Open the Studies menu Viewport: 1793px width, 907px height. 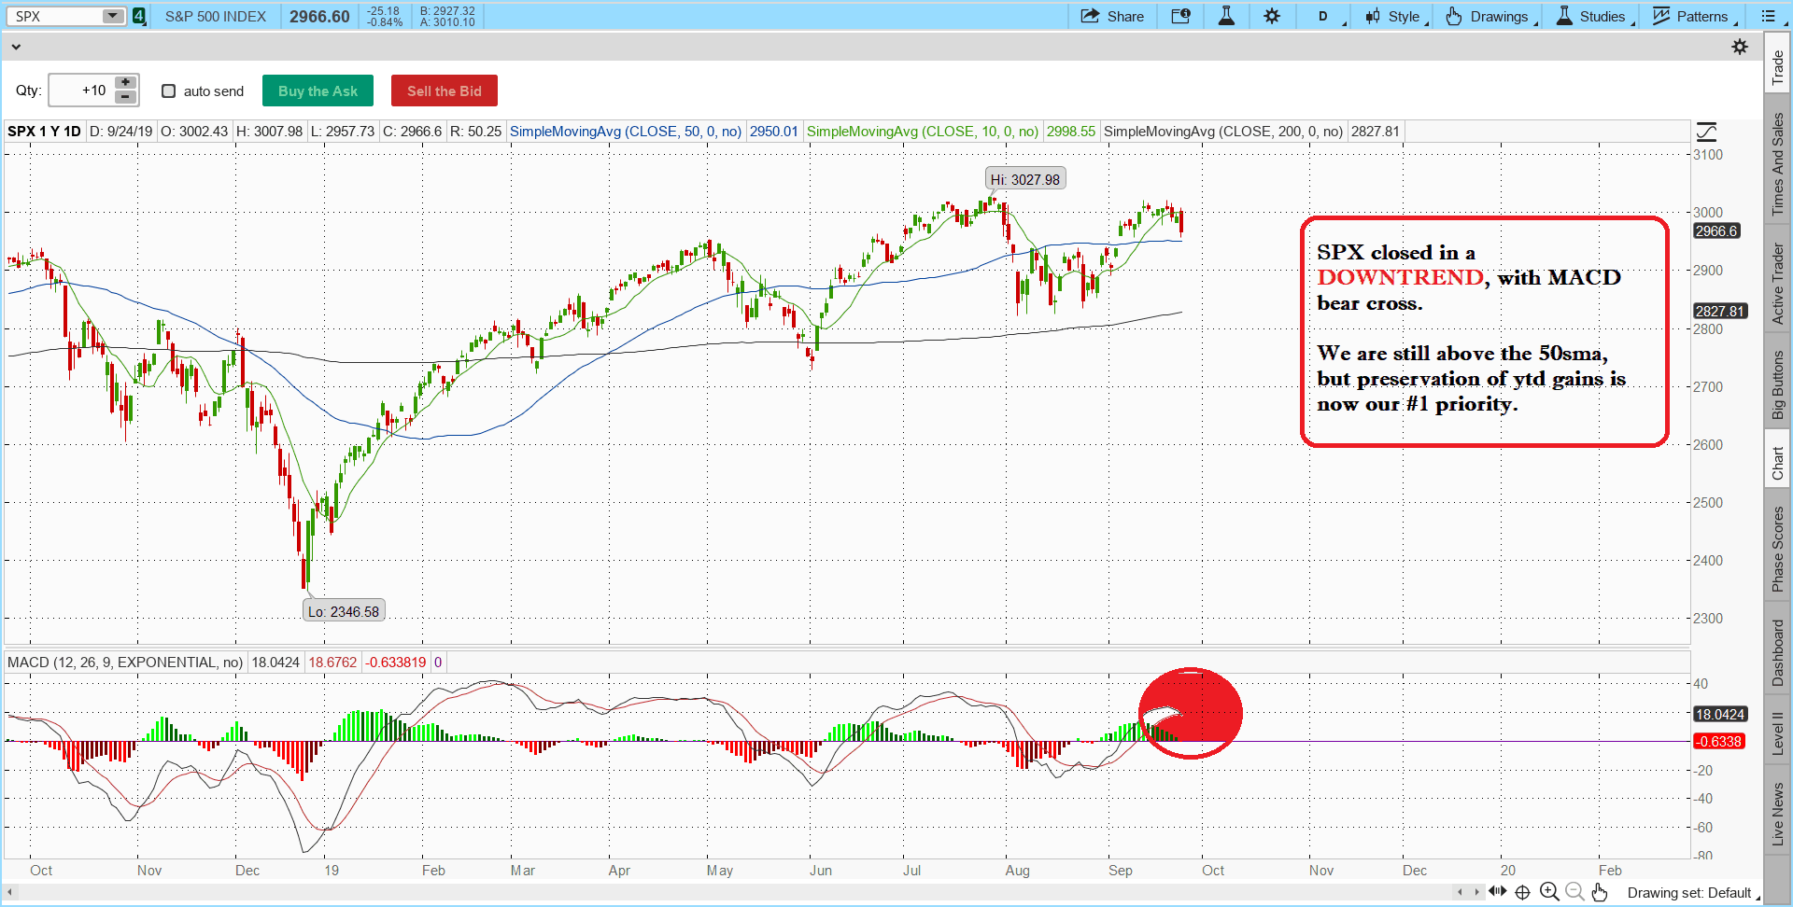click(1593, 16)
